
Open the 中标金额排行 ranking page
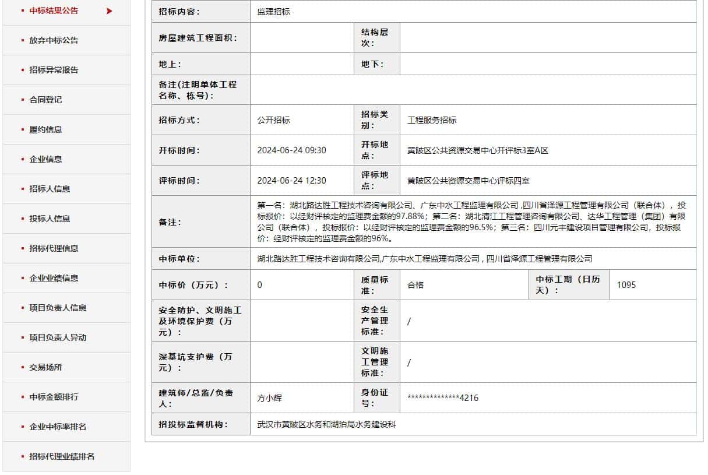pyautogui.click(x=54, y=397)
